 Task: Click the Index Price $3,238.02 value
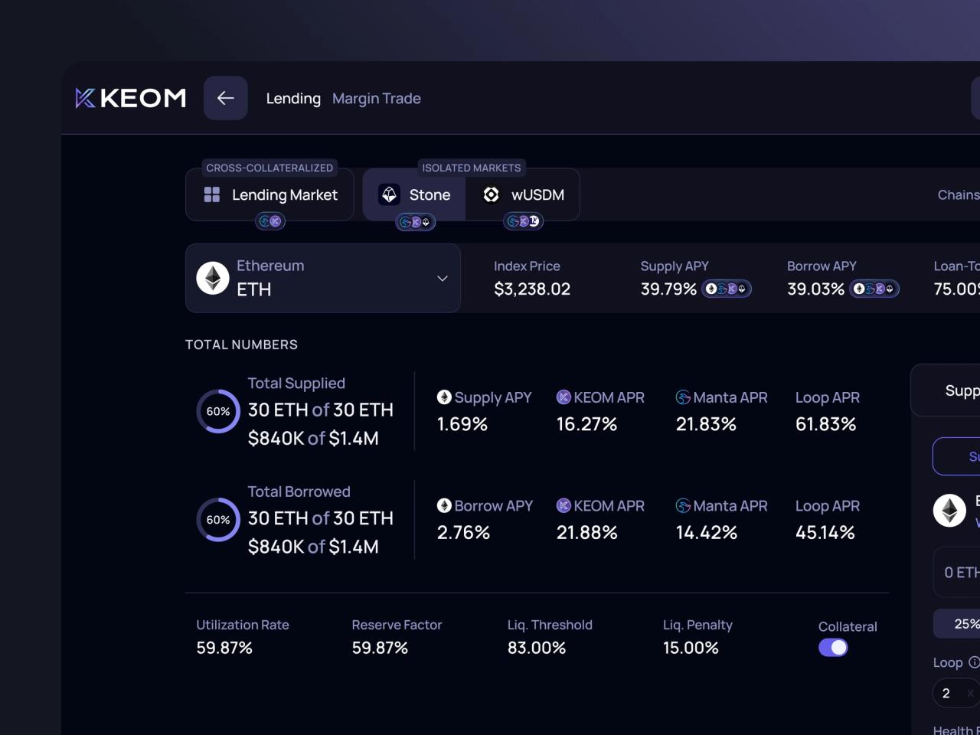pyautogui.click(x=532, y=289)
